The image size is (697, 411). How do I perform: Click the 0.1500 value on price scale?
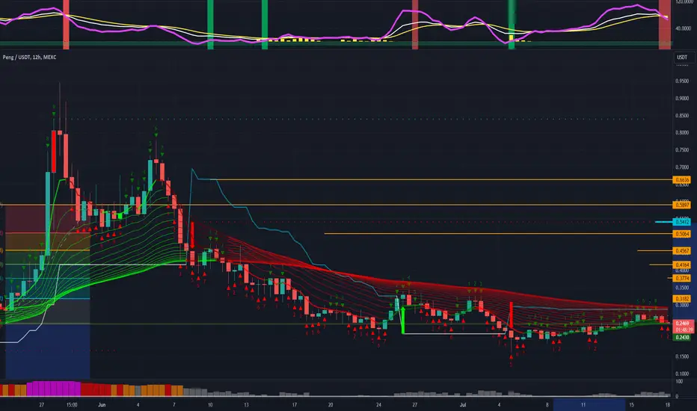[x=682, y=356]
